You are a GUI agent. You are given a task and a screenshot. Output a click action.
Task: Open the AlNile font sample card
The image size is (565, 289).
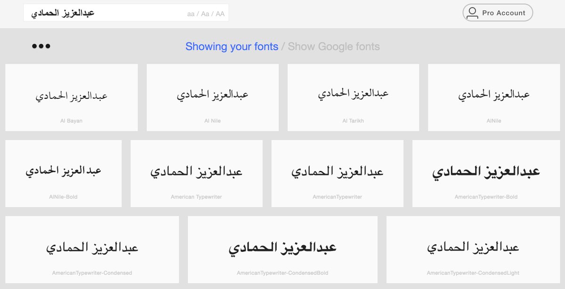point(494,97)
